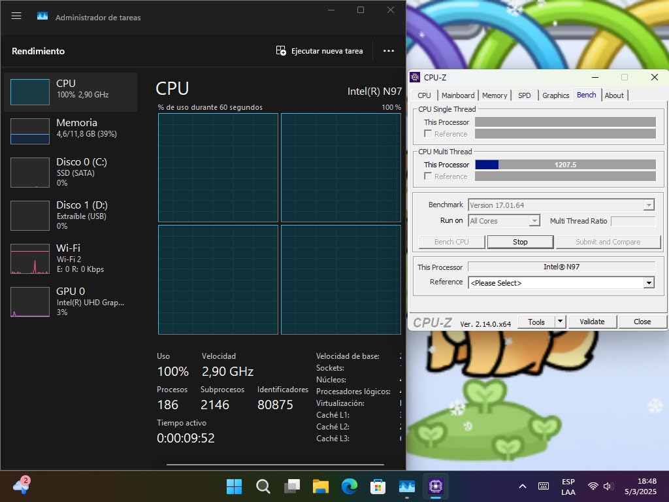
Task: Click the Memoria mini graph thumbnail
Action: pos(30,131)
